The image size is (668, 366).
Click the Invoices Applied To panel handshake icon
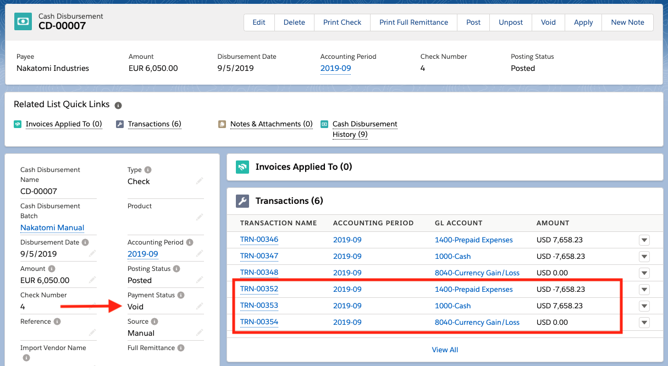click(242, 167)
